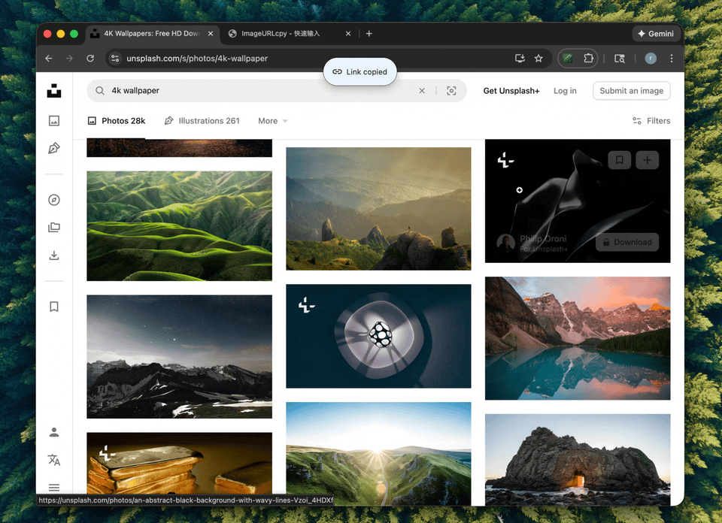Open the green rolling hills photo
The height and width of the screenshot is (523, 722).
tap(179, 226)
